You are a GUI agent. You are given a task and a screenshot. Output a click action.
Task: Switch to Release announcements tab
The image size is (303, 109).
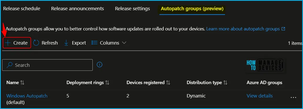pyautogui.click(x=78, y=9)
